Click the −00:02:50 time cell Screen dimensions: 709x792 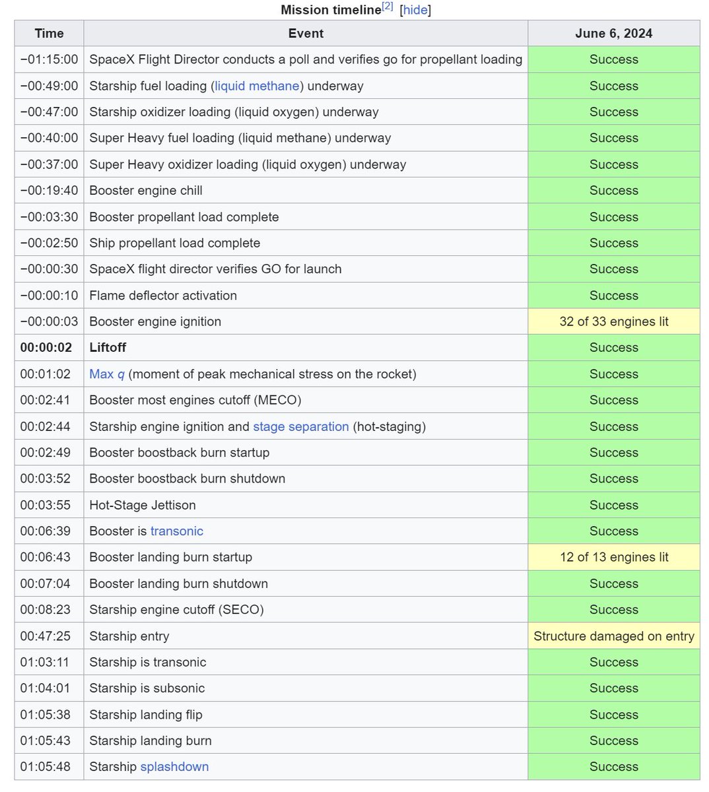(49, 243)
